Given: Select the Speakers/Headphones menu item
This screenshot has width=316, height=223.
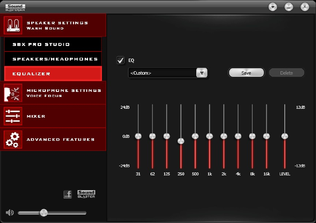Looking at the screenshot, I should pyautogui.click(x=53, y=59).
